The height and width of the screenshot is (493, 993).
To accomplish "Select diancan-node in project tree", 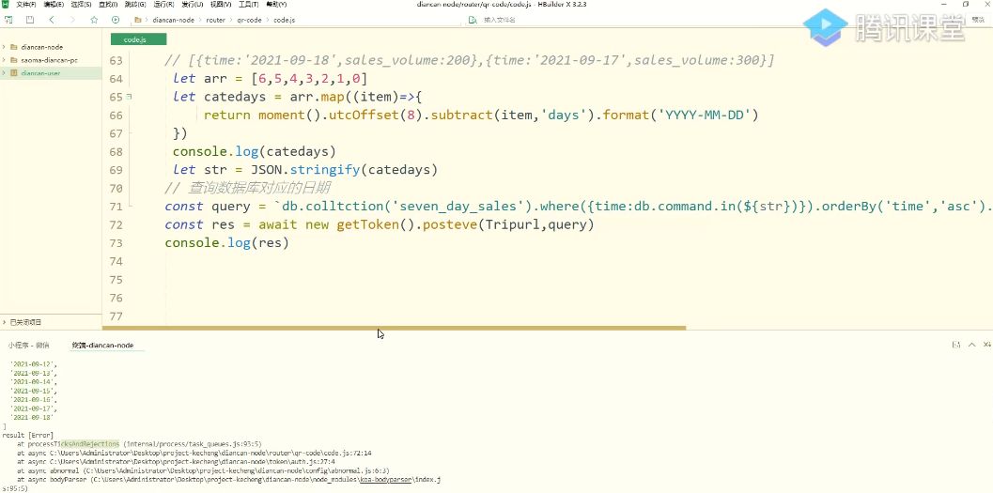I will (x=41, y=47).
